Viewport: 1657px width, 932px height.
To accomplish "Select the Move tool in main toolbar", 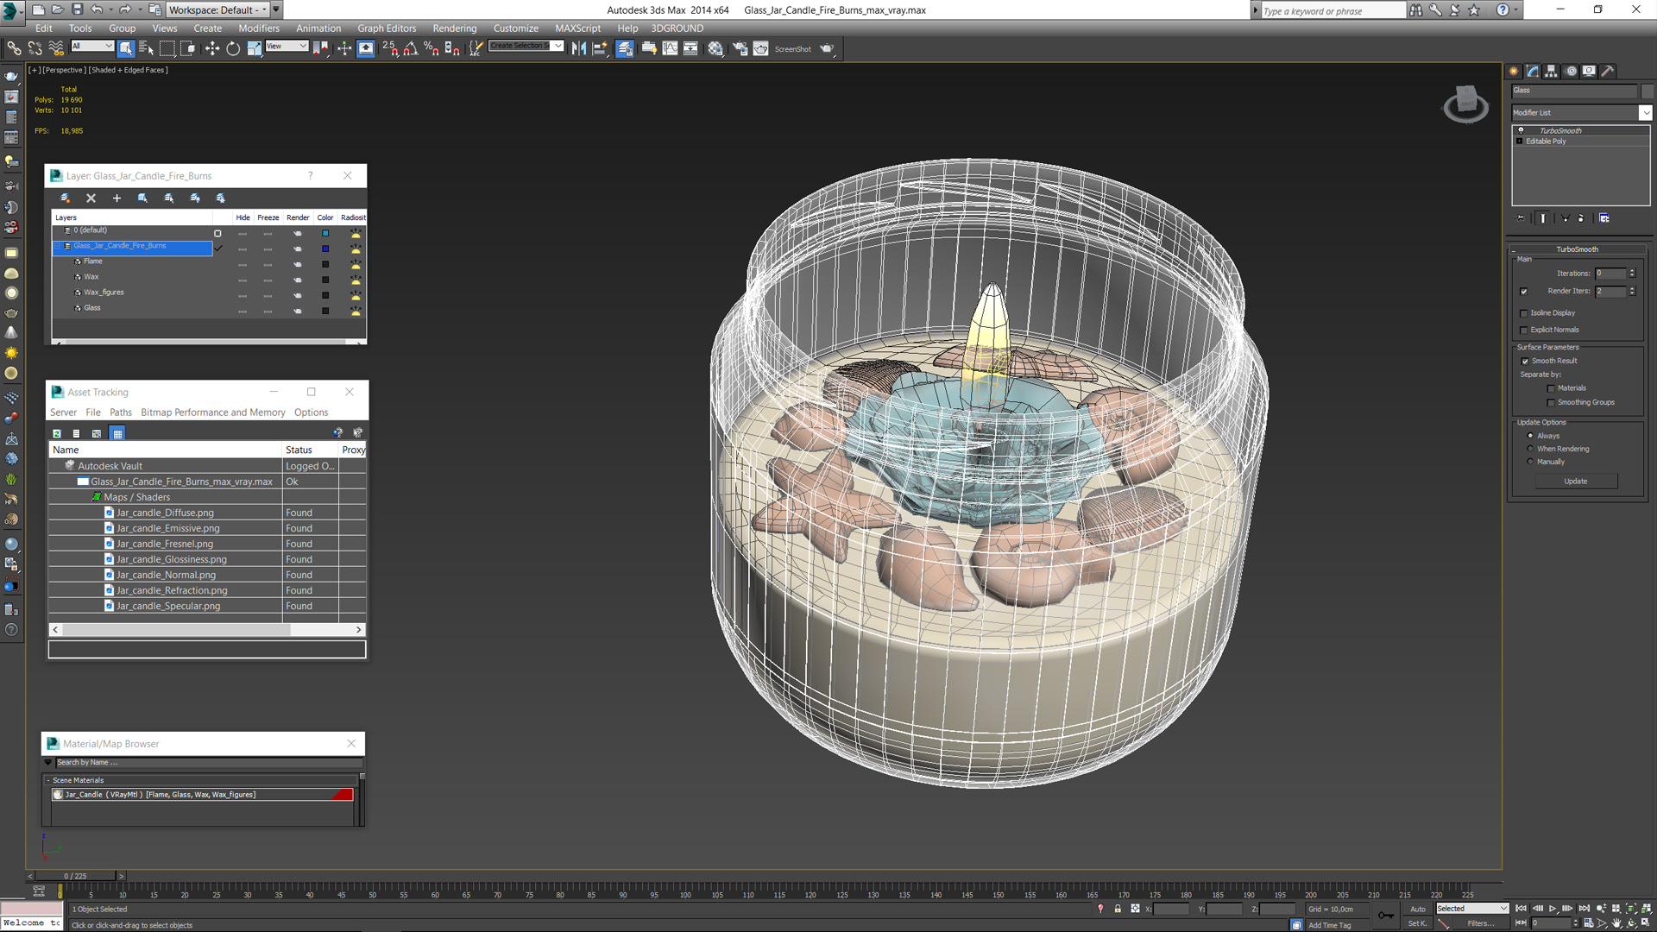I will click(x=212, y=48).
